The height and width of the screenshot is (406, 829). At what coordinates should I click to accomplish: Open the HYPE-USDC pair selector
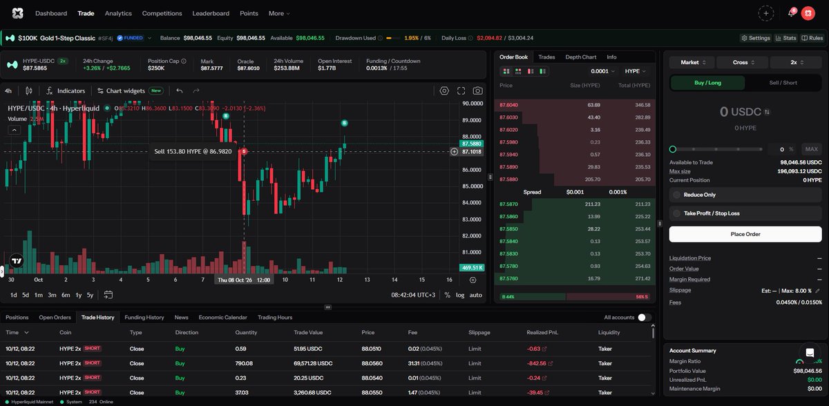pos(37,64)
